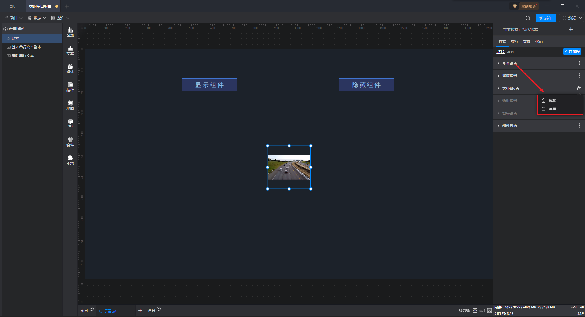This screenshot has height=317, width=585.
Task: Select the 基础单行文本 layer
Action: pos(32,55)
